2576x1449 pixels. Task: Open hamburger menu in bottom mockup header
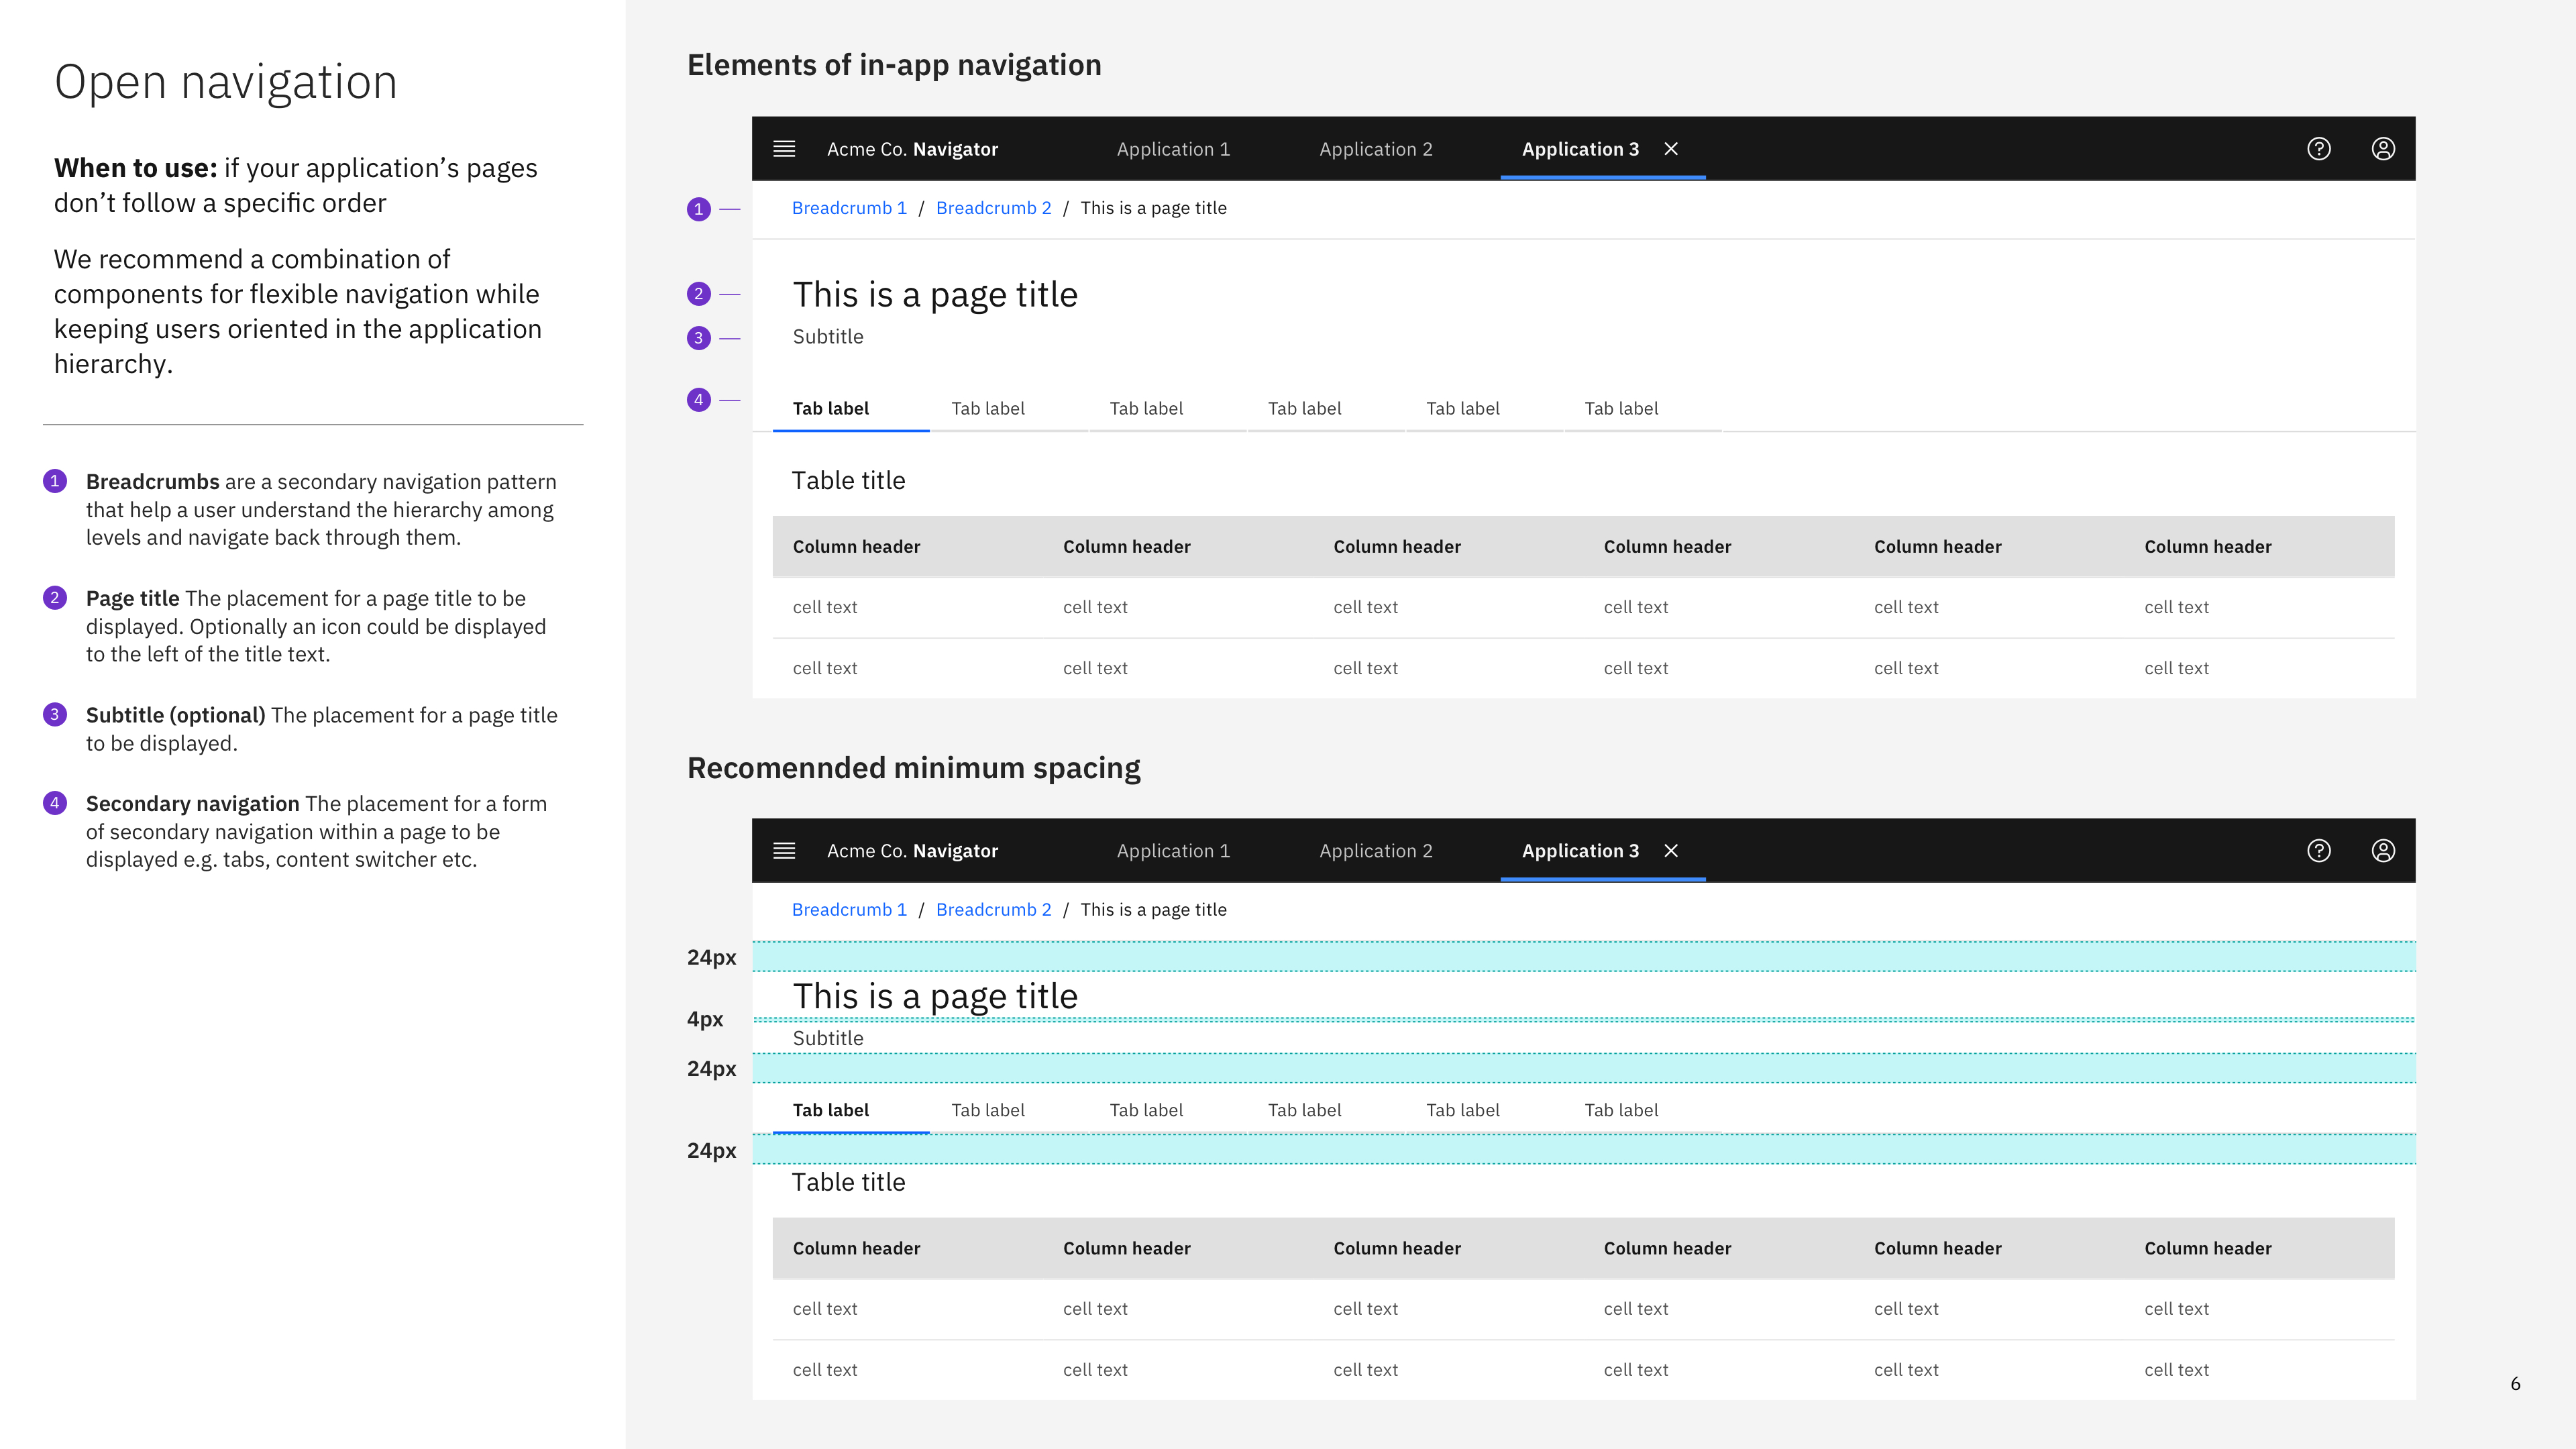tap(784, 851)
